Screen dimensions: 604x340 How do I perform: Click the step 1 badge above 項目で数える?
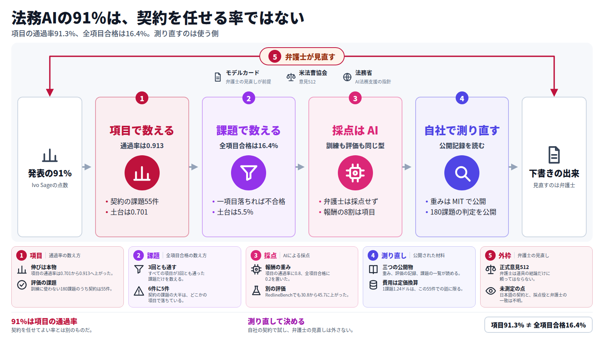pos(142,99)
